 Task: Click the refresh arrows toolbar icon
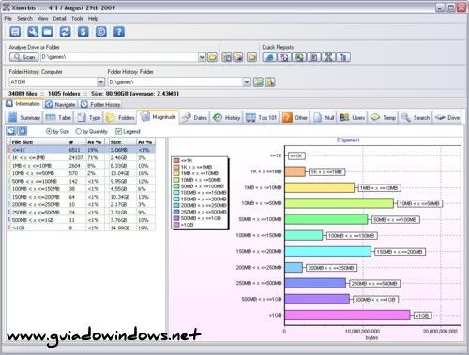65,32
